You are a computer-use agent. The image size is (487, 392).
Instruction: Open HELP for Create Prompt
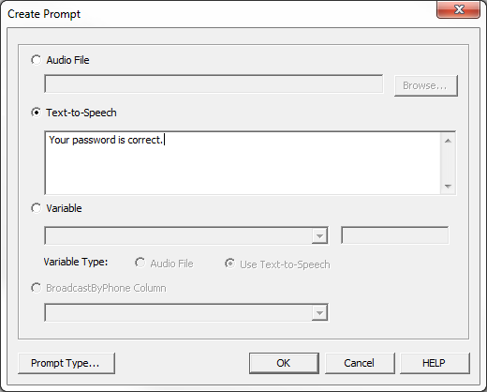coord(435,363)
